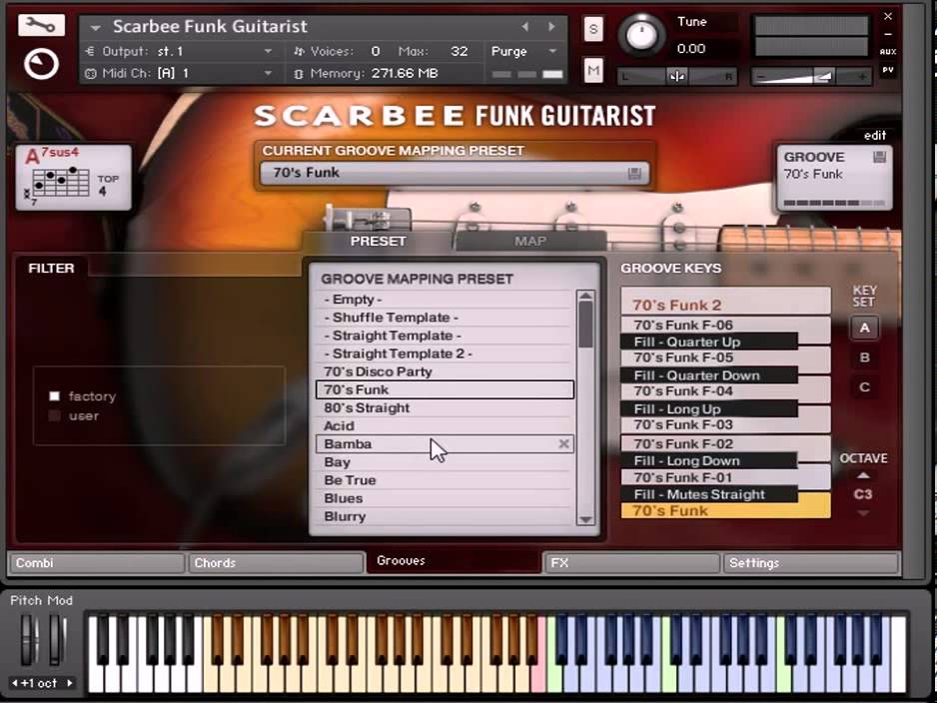Delete Bamba preset with the X icon

563,443
